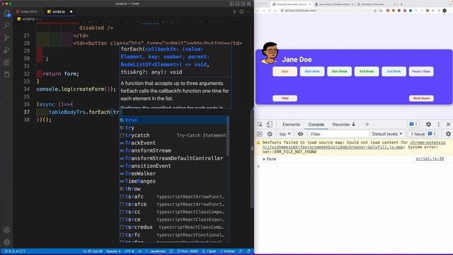Screen dimensions: 453x255
Task: Open the Manage gear in VS Code
Action: (x=6, y=242)
